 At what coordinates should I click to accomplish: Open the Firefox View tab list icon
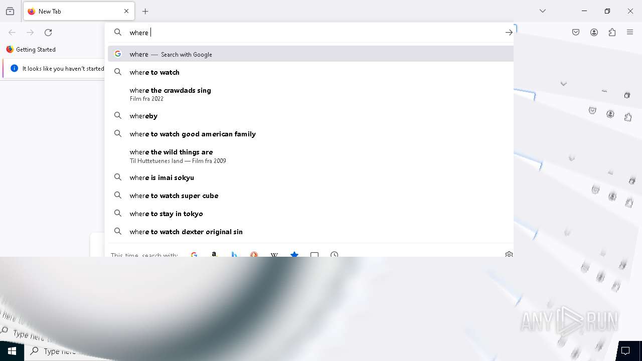[10, 11]
